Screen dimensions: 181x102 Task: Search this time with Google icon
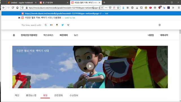(46, 25)
